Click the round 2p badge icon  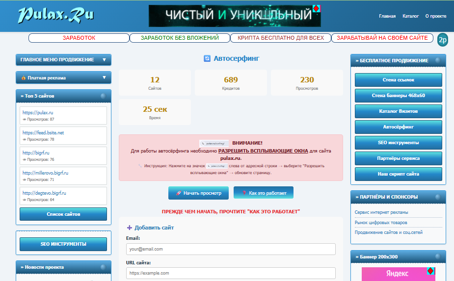click(x=442, y=40)
